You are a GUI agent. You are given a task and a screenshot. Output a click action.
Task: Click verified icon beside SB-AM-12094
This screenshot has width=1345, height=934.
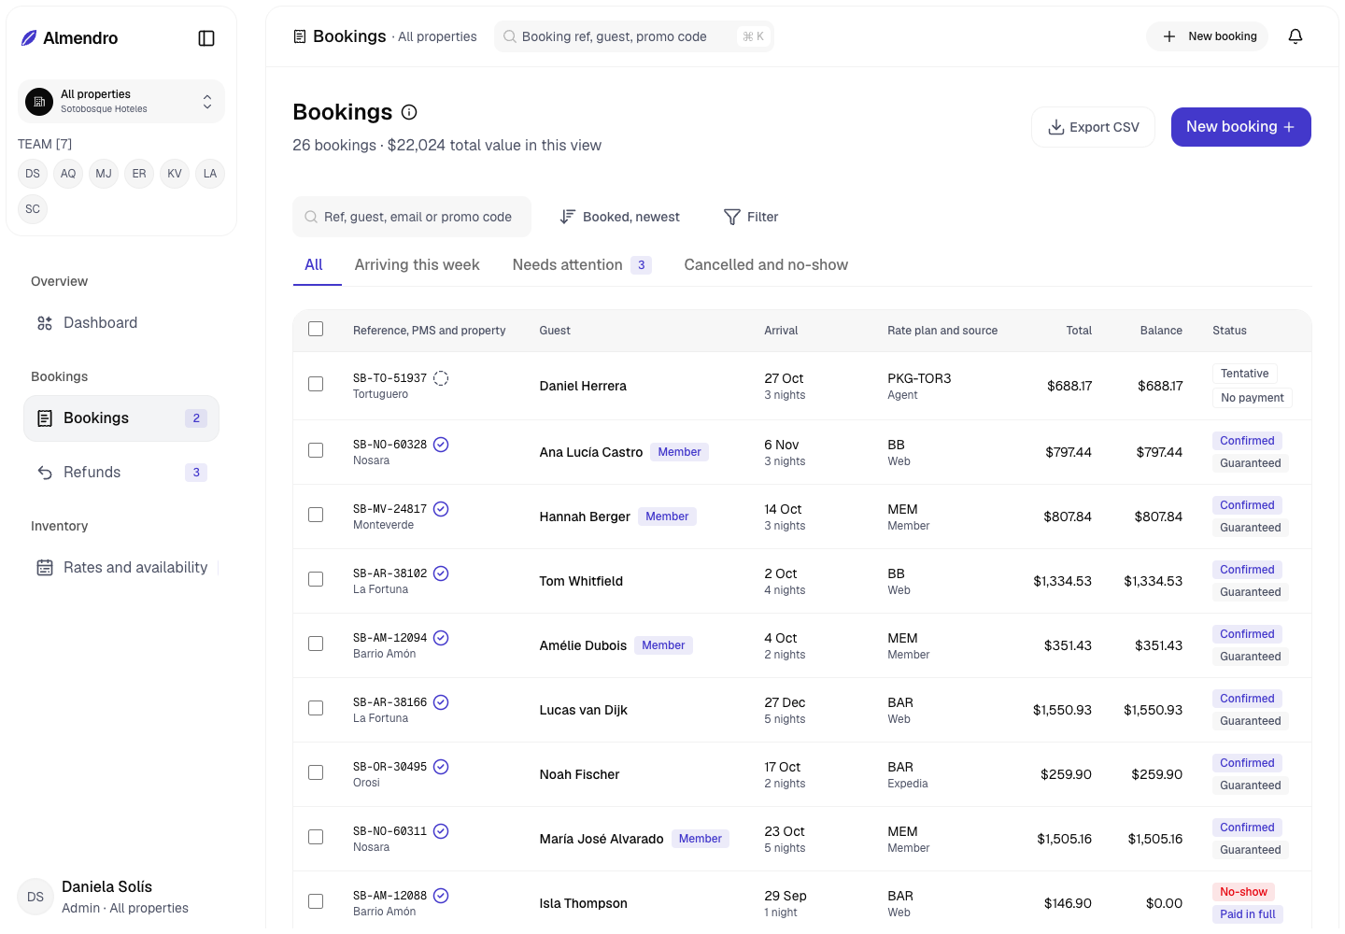pyautogui.click(x=441, y=638)
